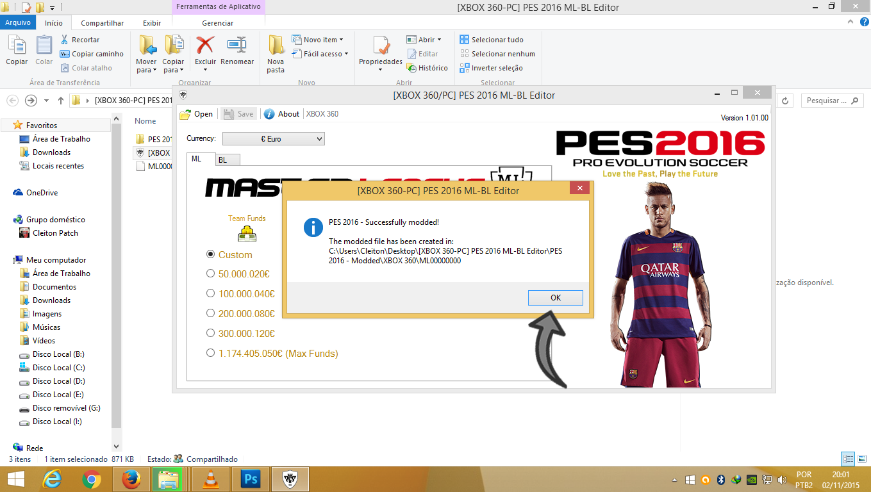Select 1.174.405.050€ Max Funds option
871x492 pixels.
coord(210,353)
